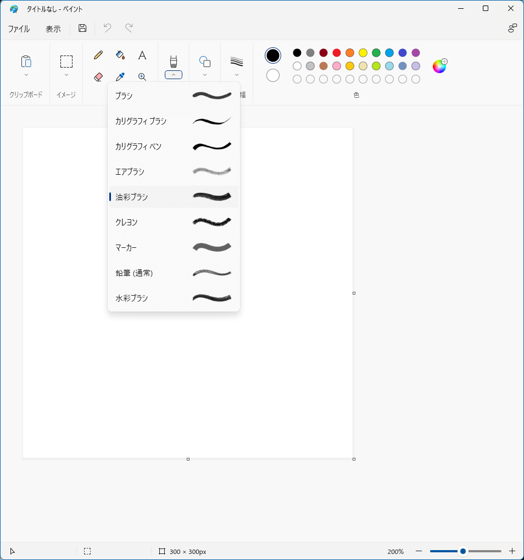Click the share icon at top right

[x=512, y=28]
